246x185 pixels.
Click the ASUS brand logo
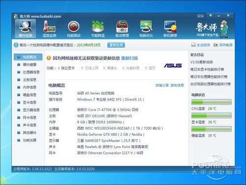(173, 66)
